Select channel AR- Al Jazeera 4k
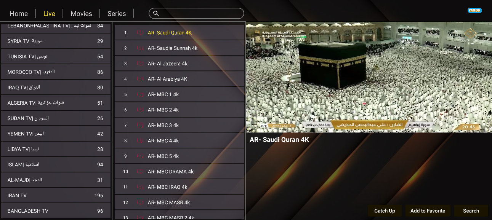 [179, 64]
